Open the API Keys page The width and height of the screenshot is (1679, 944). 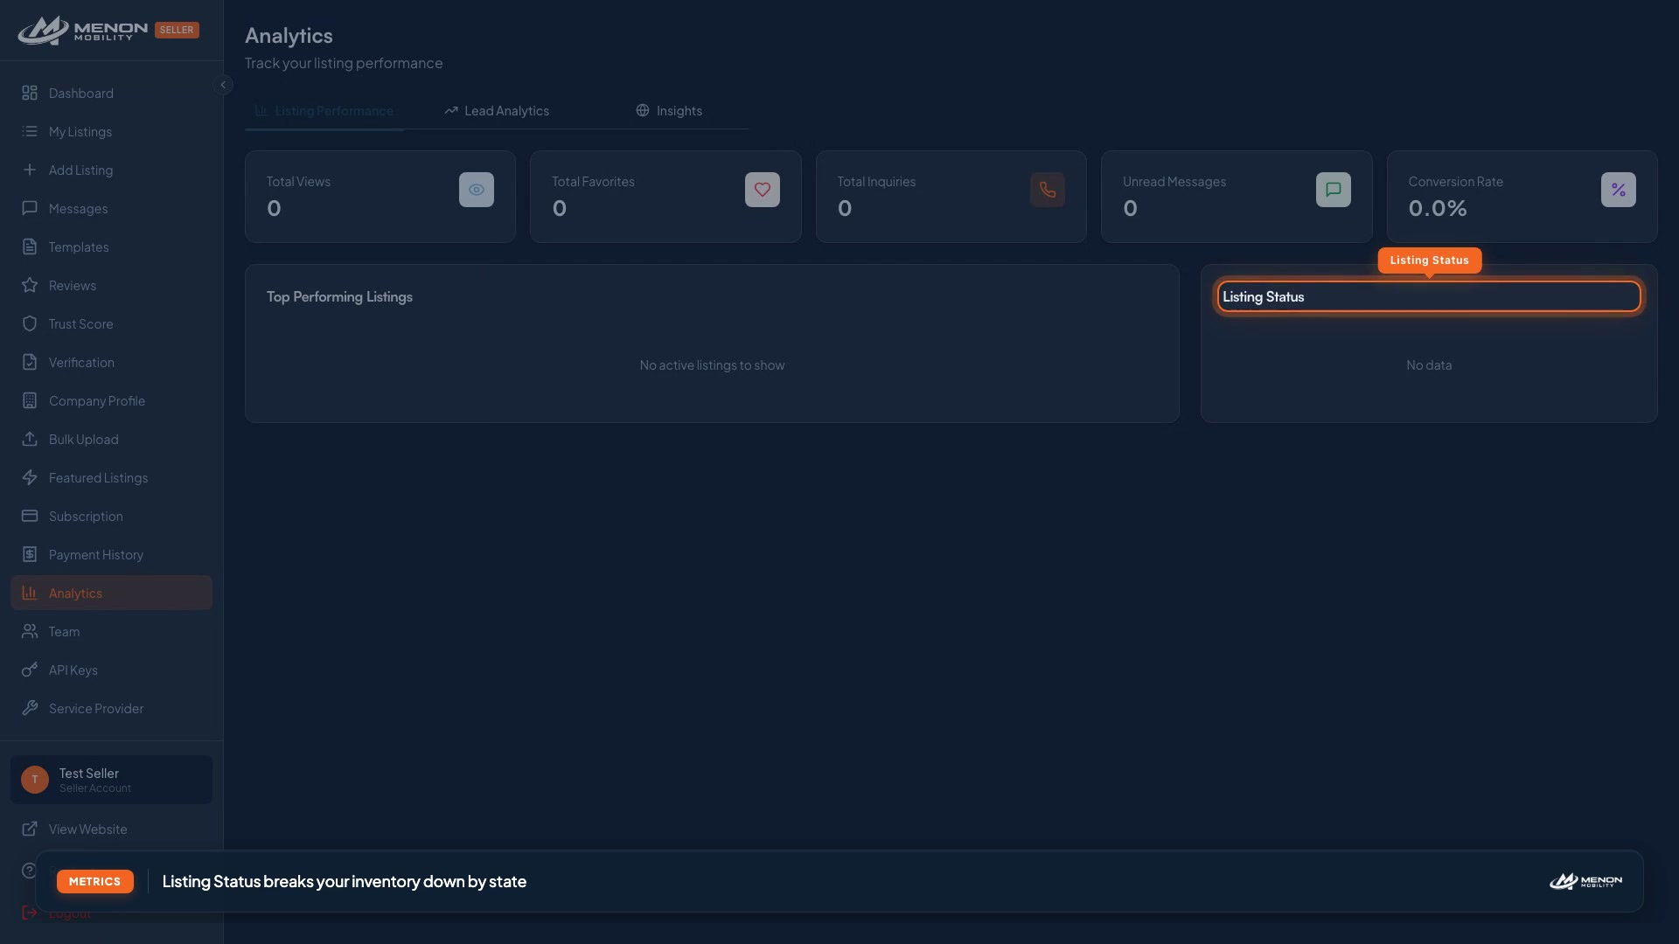pyautogui.click(x=111, y=670)
